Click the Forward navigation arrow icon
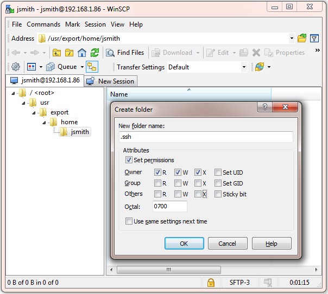Image resolution: width=328 pixels, height=294 pixels. [x=35, y=53]
